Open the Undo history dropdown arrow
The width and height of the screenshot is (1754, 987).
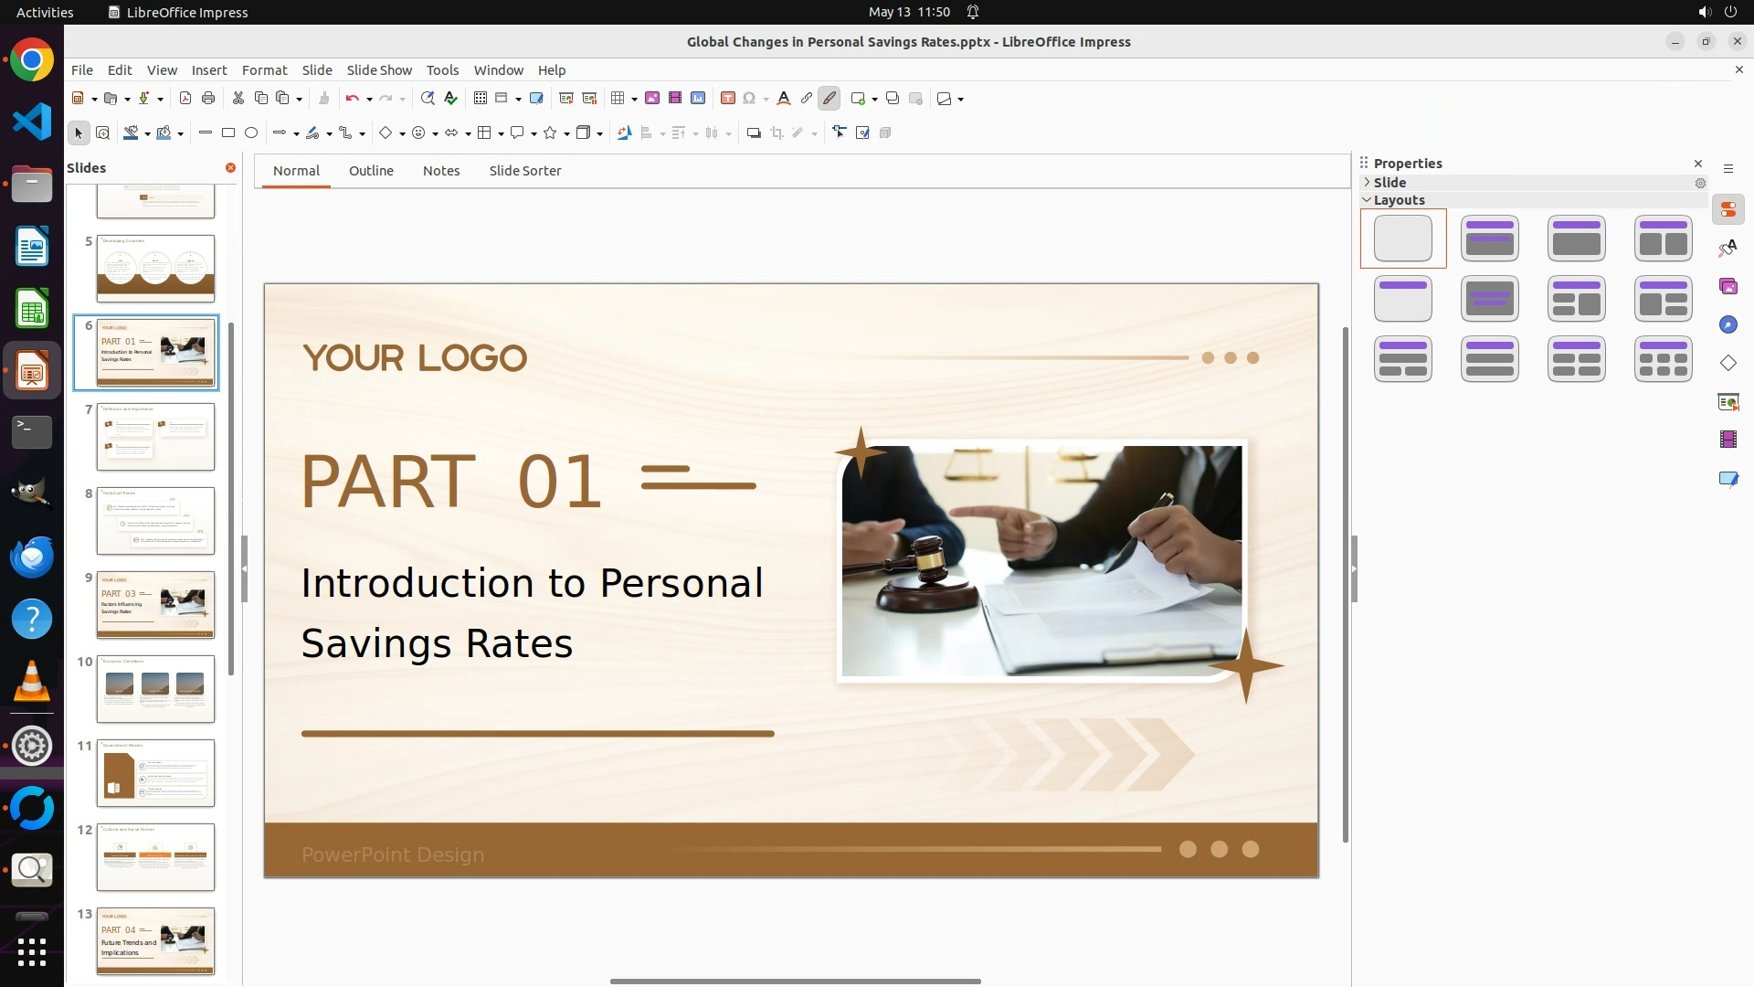[369, 100]
